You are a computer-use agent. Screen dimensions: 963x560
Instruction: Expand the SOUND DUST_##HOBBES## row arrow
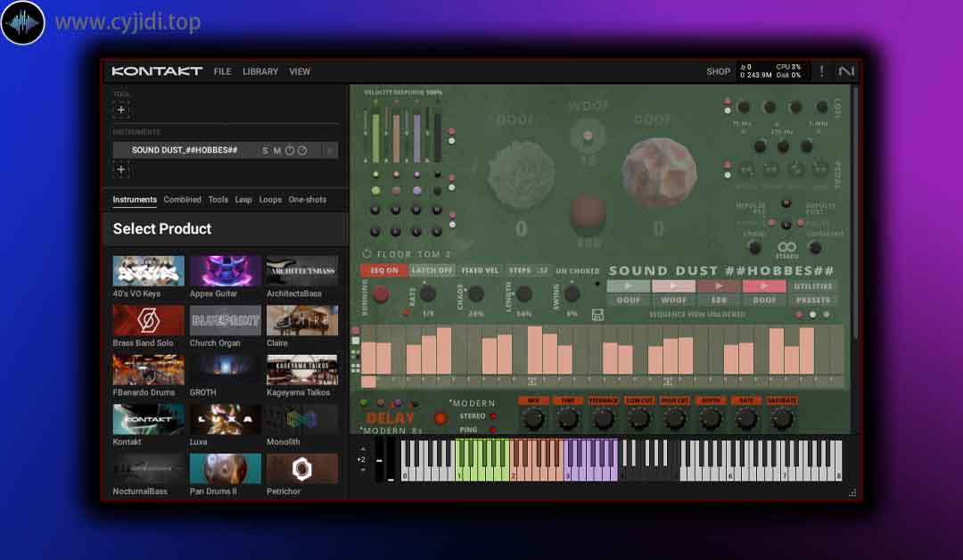331,151
